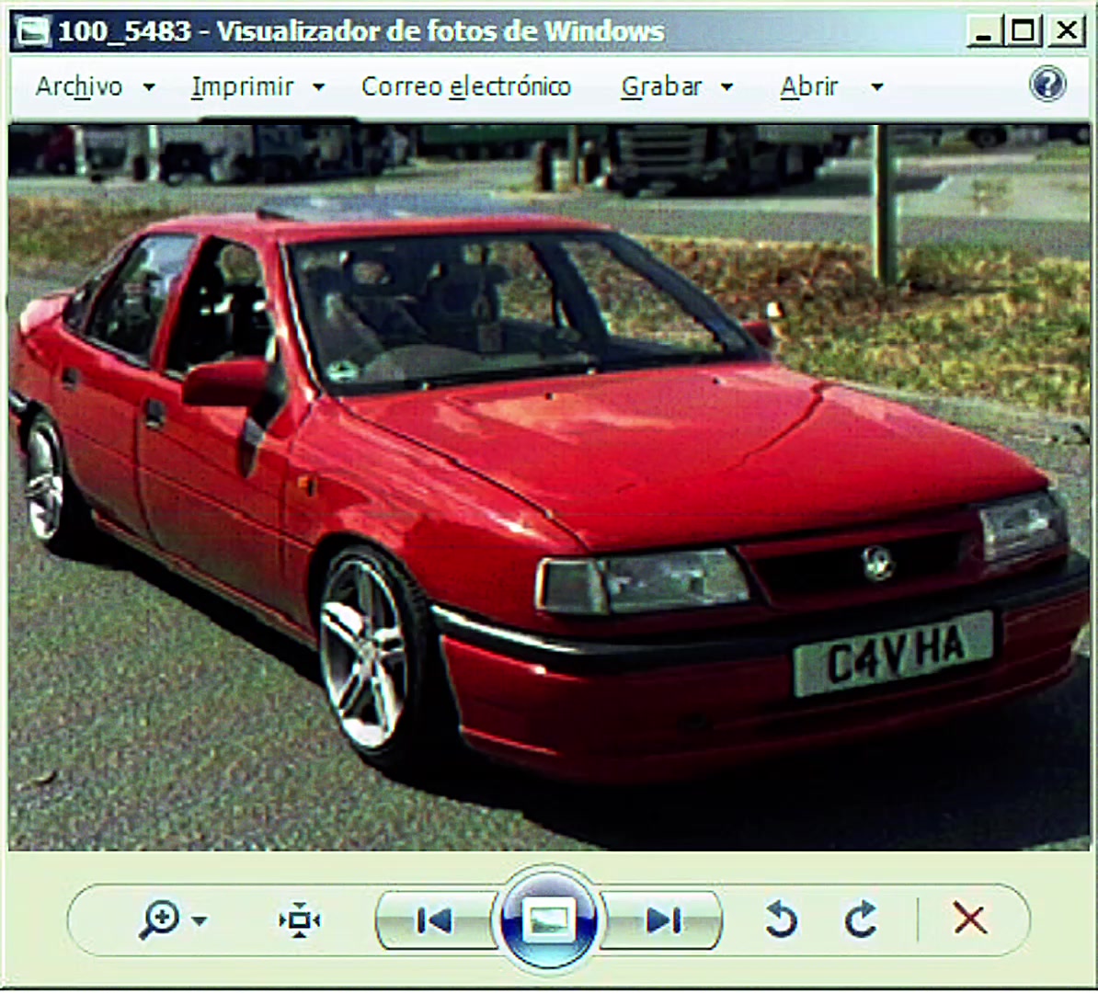This screenshot has height=993, width=1098.
Task: Rotate the photo counterclockwise
Action: coord(782,919)
